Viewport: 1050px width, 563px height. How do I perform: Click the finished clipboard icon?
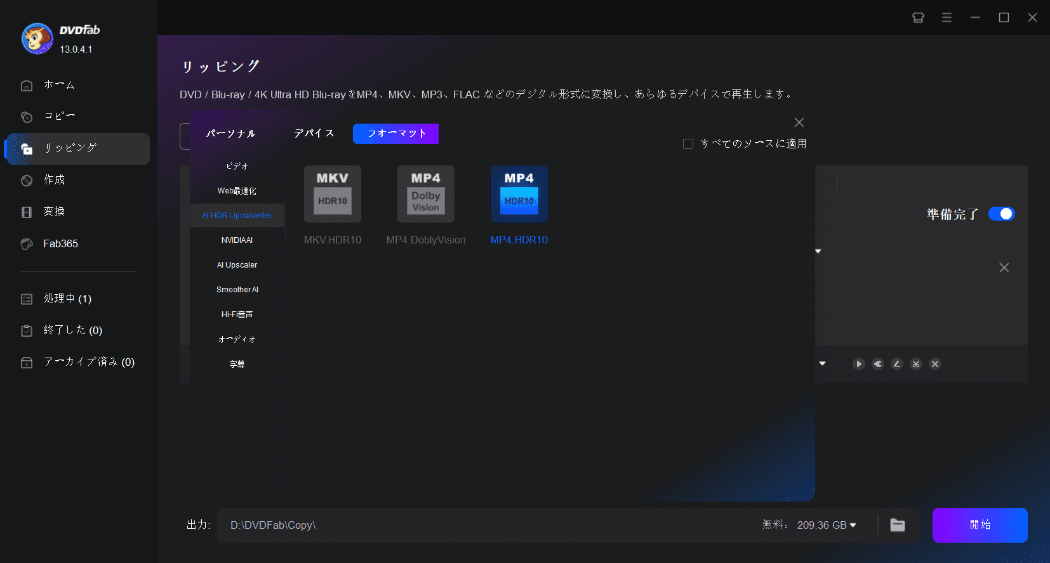click(27, 331)
